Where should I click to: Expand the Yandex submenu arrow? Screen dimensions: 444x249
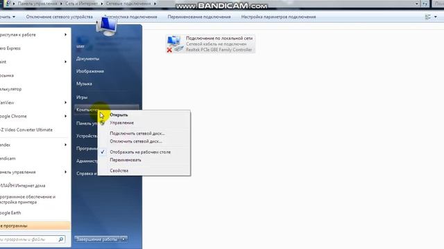click(65, 145)
